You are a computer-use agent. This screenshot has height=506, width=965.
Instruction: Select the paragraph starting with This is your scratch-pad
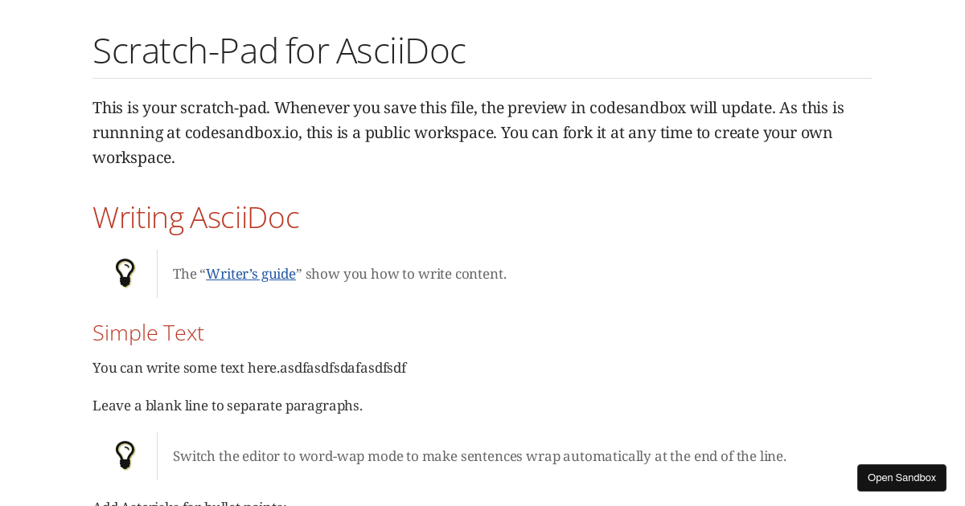(468, 132)
